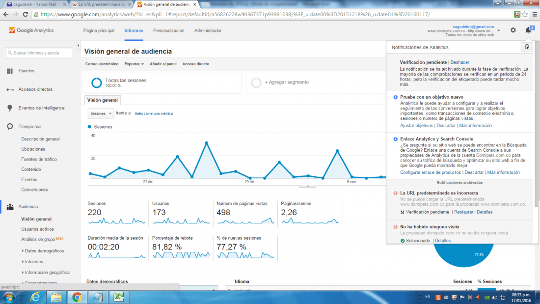Screen dimensions: 540x304
Task: Select the Visión general tab
Action: click(x=102, y=100)
